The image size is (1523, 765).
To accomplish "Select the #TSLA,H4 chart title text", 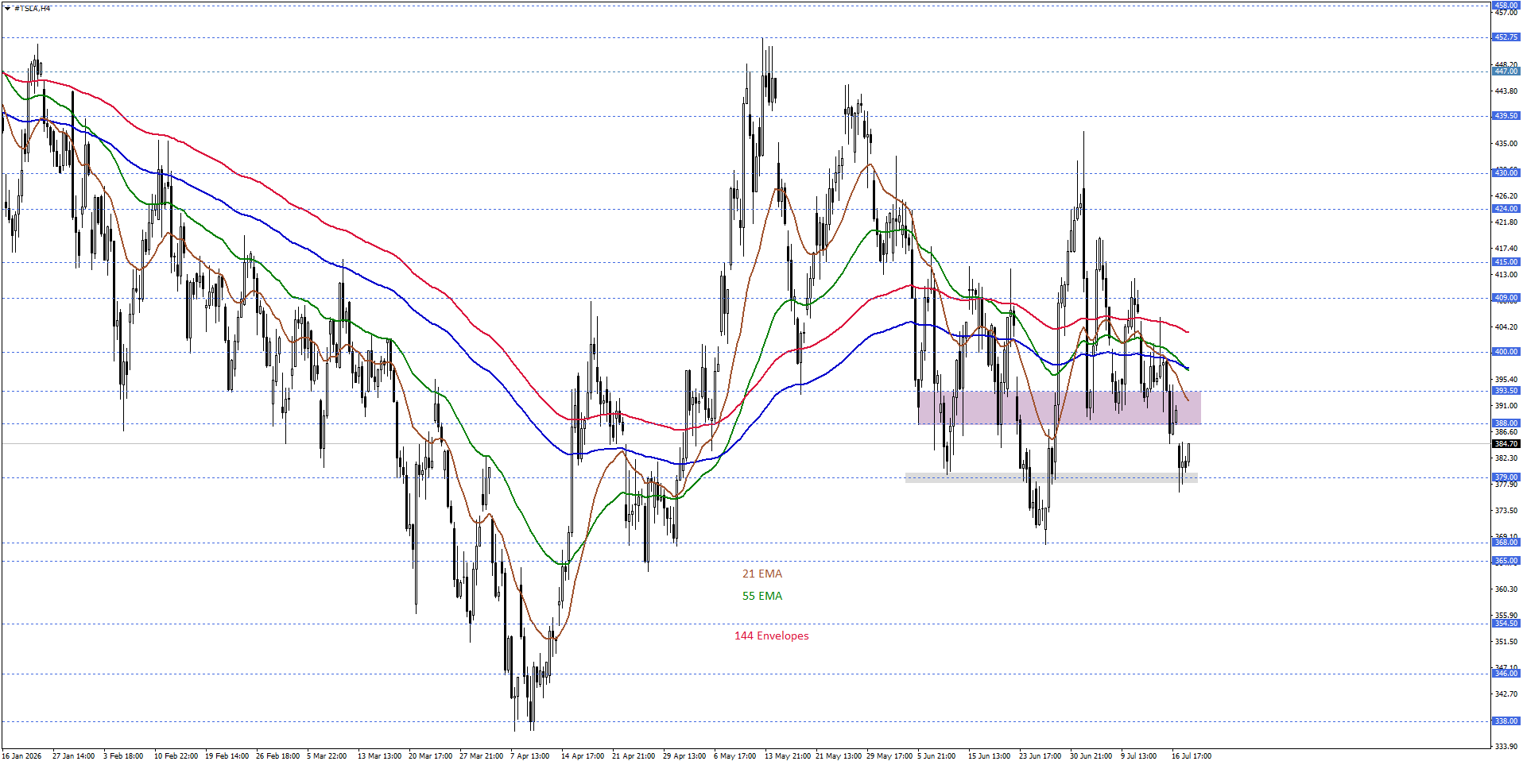I will [33, 9].
